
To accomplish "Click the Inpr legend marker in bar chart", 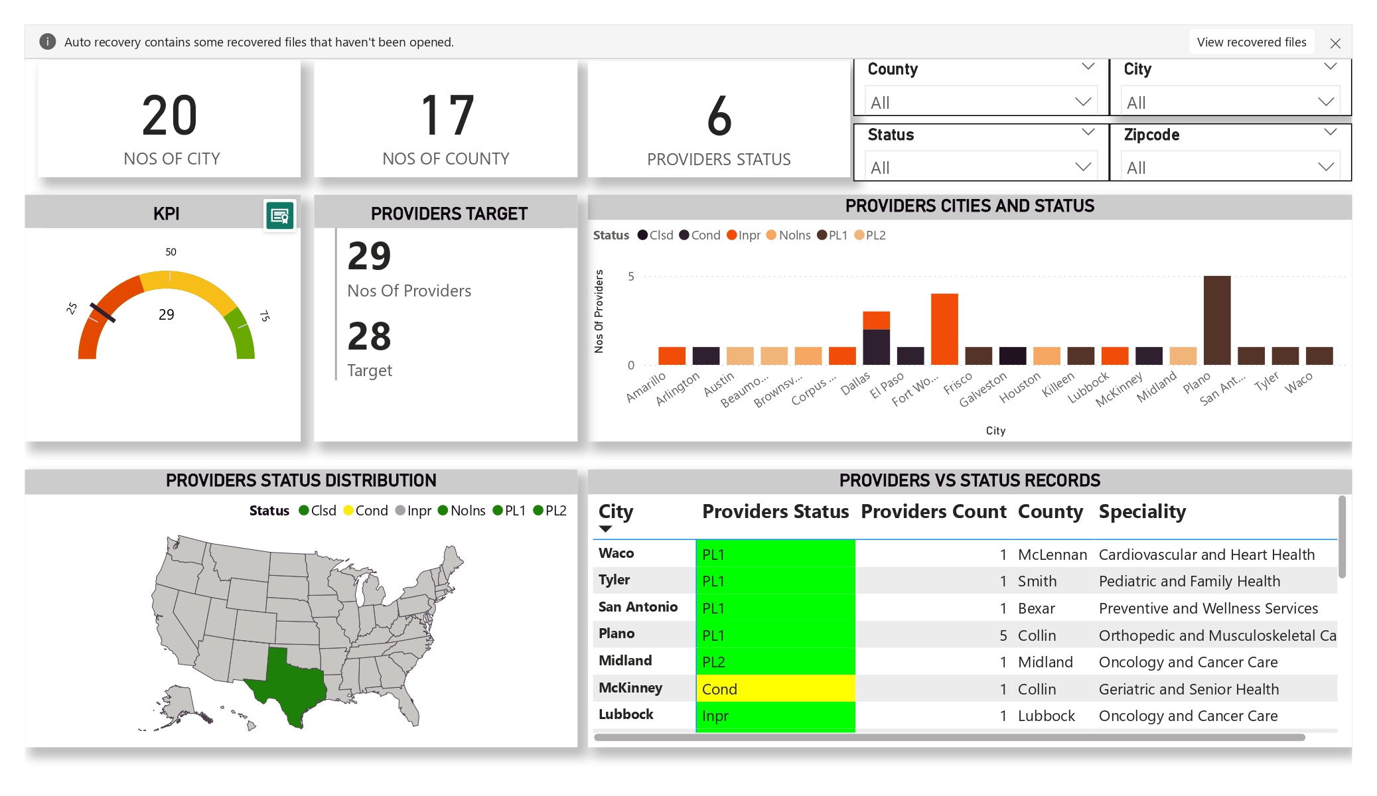I will click(731, 235).
